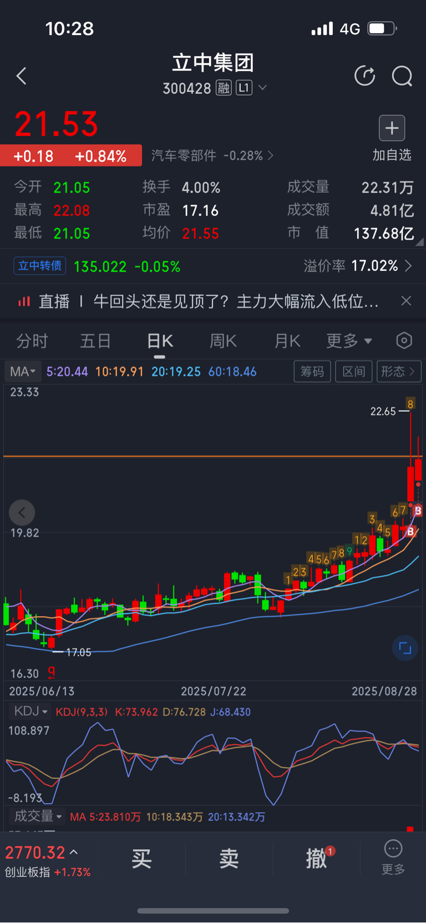The image size is (426, 923).
Task: Tap the 买 buy button
Action: tap(141, 858)
